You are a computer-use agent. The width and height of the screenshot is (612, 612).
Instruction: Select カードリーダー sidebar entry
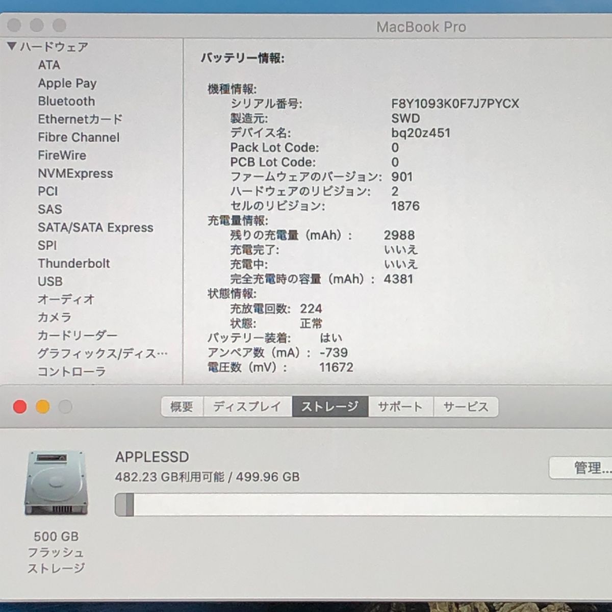click(77, 335)
